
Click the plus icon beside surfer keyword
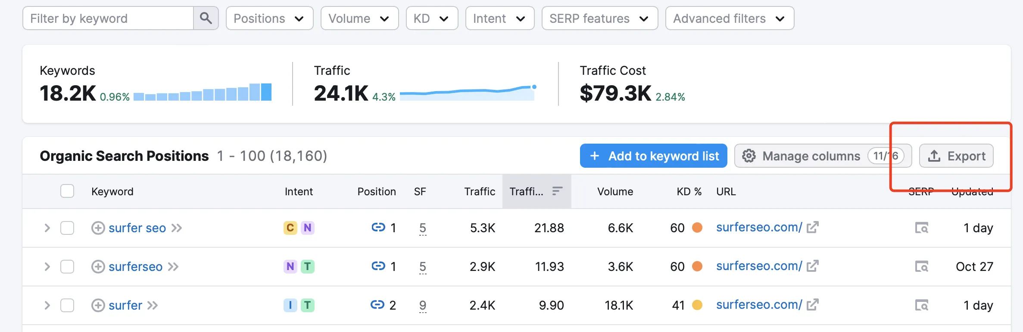(98, 305)
